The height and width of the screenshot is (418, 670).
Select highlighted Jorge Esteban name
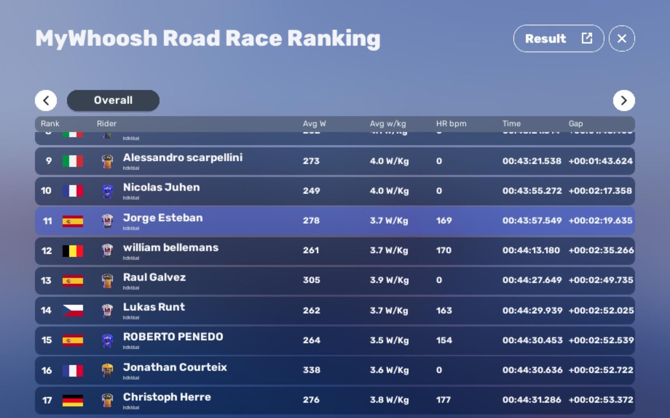[163, 218]
